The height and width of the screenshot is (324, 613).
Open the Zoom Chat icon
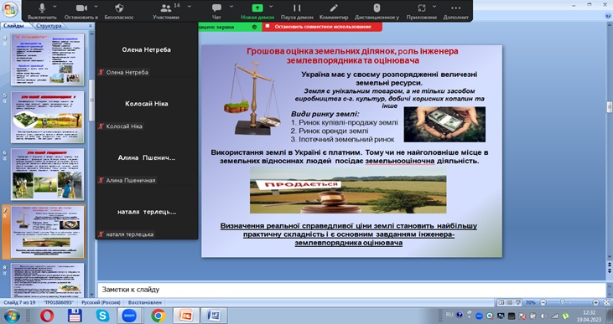coord(216,8)
